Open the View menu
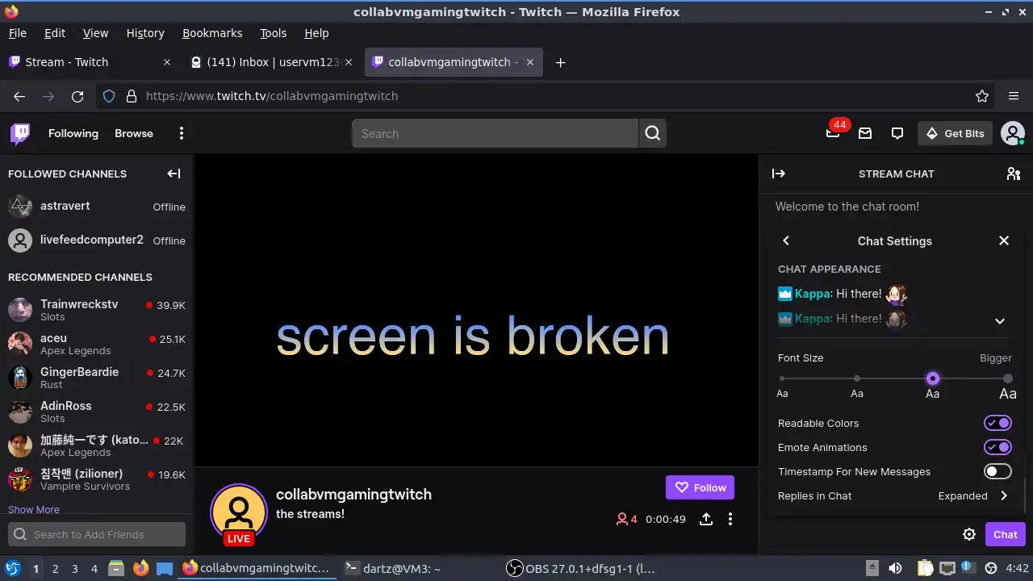The width and height of the screenshot is (1033, 581). coord(95,33)
